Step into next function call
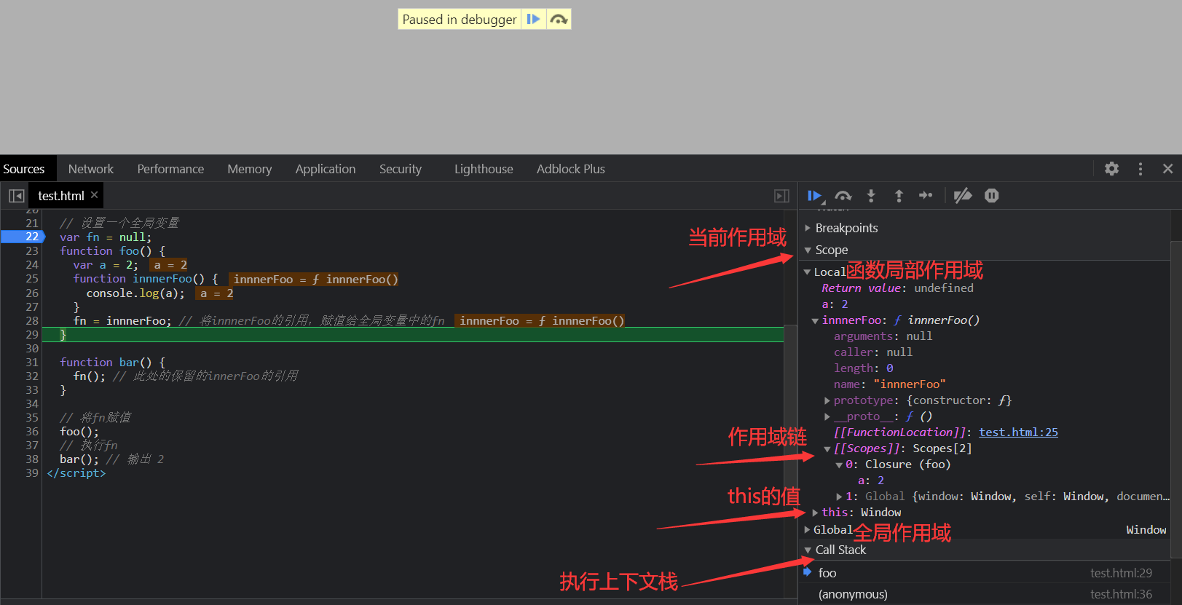 point(871,196)
